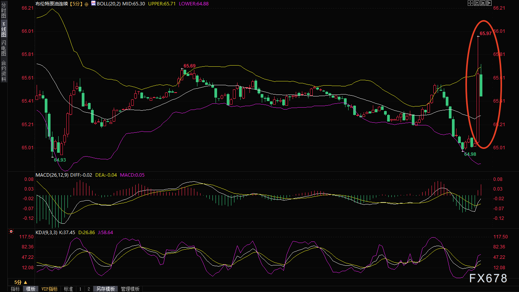Open the 5分 period selector

[20, 282]
